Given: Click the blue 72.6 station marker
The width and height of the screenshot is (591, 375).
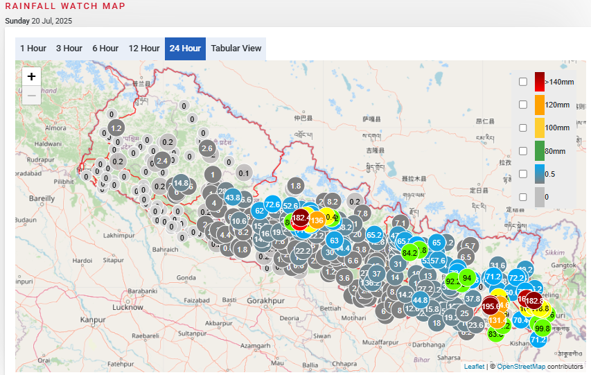Looking at the screenshot, I should click(272, 204).
